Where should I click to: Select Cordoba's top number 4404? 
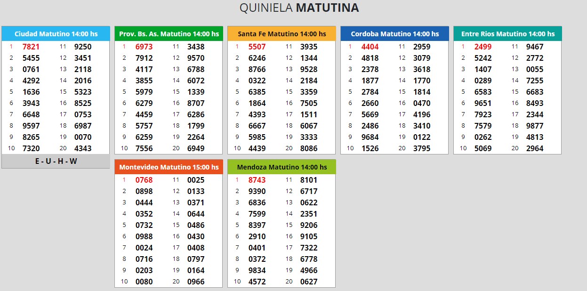tap(370, 47)
